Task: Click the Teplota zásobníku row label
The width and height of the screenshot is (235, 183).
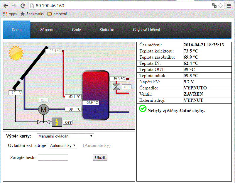Action: coord(157,57)
